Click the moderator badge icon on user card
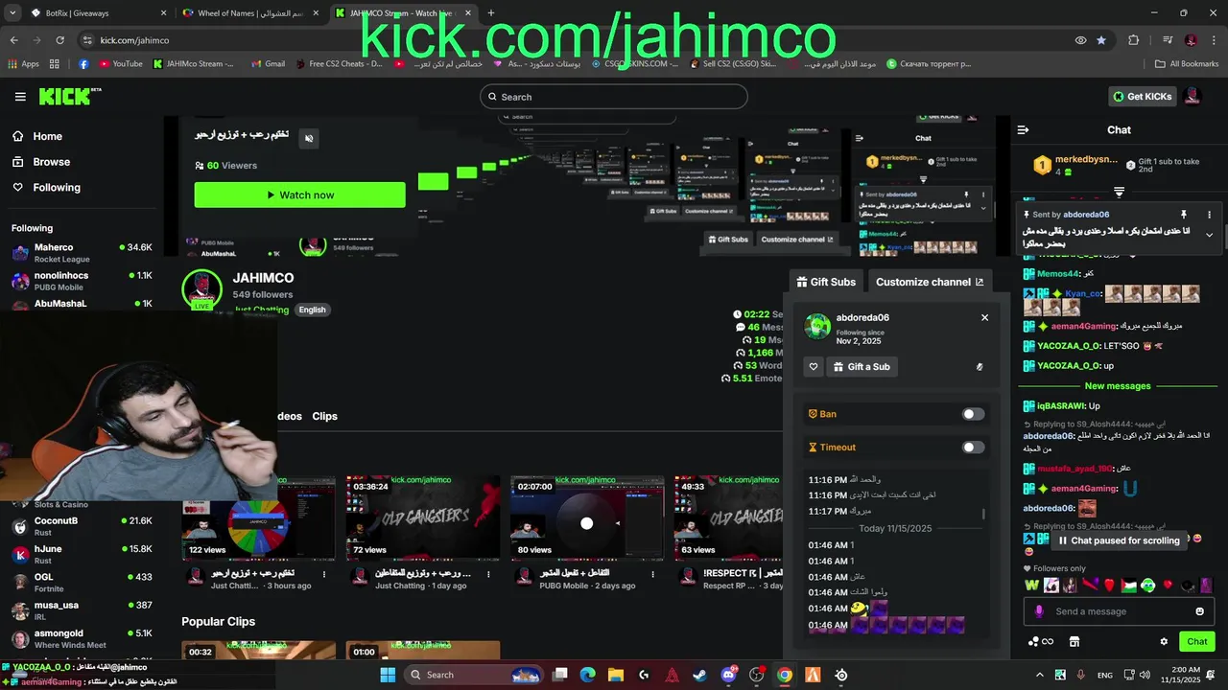Image resolution: width=1228 pixels, height=690 pixels. click(x=979, y=366)
